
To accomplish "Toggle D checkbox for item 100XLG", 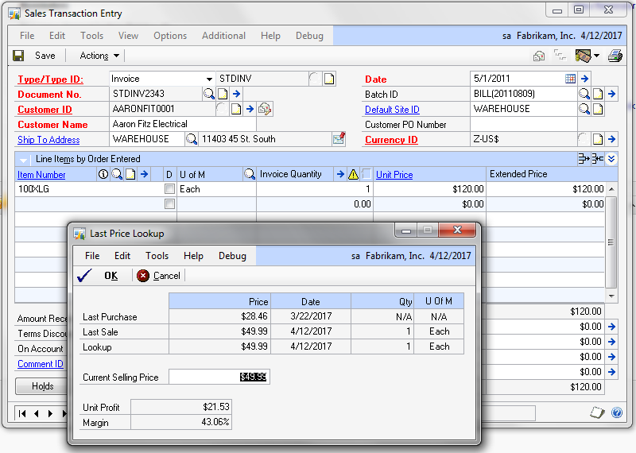I will pos(169,189).
